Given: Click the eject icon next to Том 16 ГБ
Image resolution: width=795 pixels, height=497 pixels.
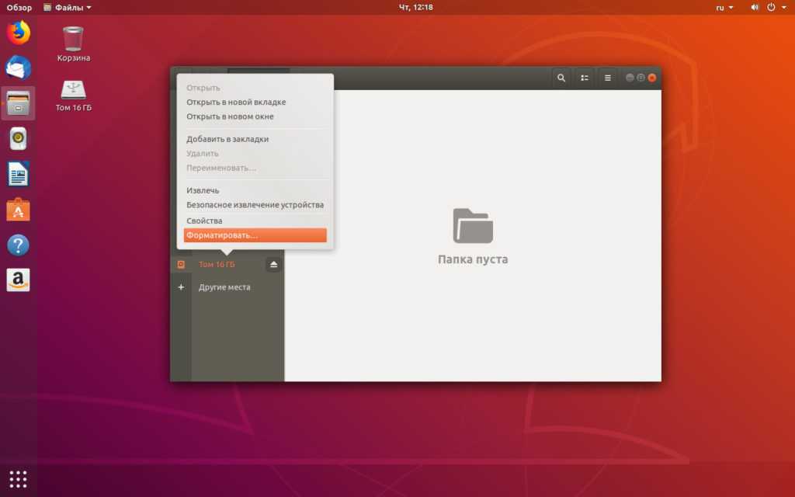Looking at the screenshot, I should point(273,265).
